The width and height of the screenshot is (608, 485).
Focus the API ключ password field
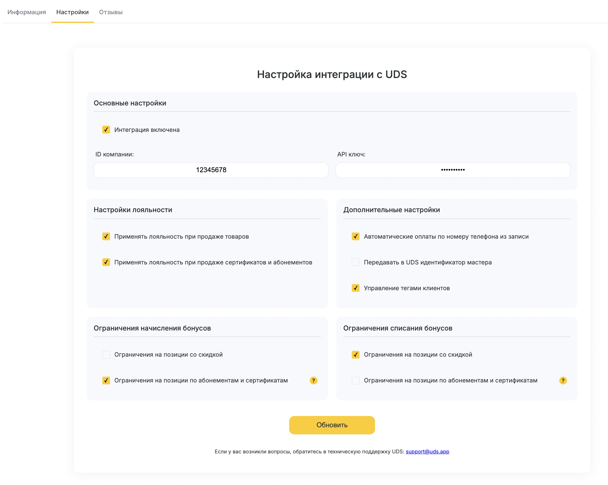(453, 170)
